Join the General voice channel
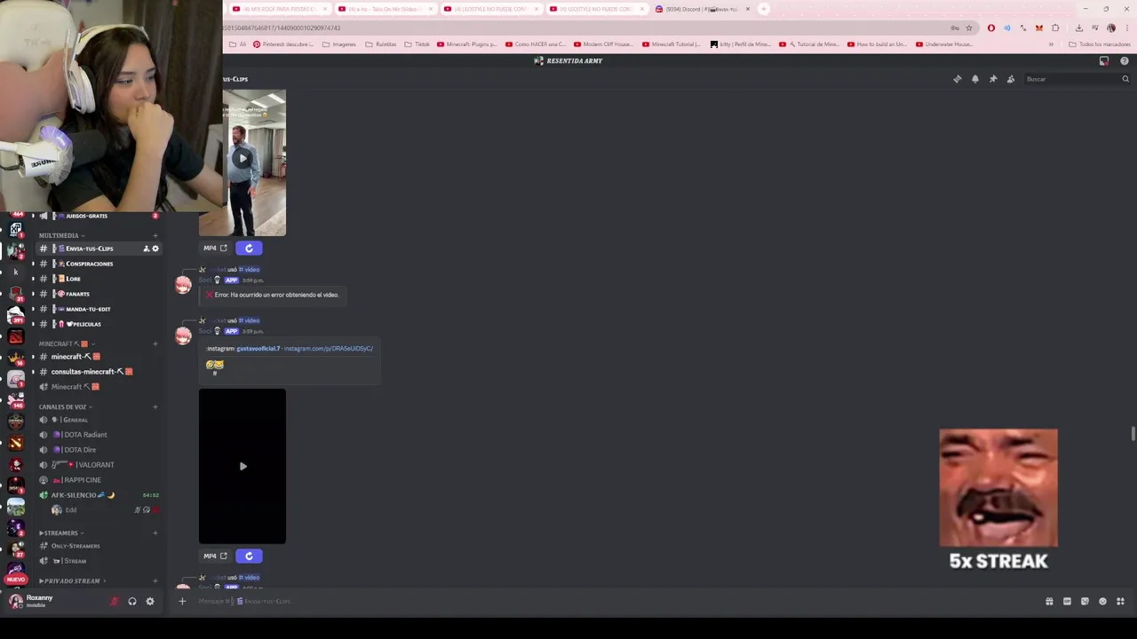Image resolution: width=1137 pixels, height=639 pixels. tap(98, 420)
